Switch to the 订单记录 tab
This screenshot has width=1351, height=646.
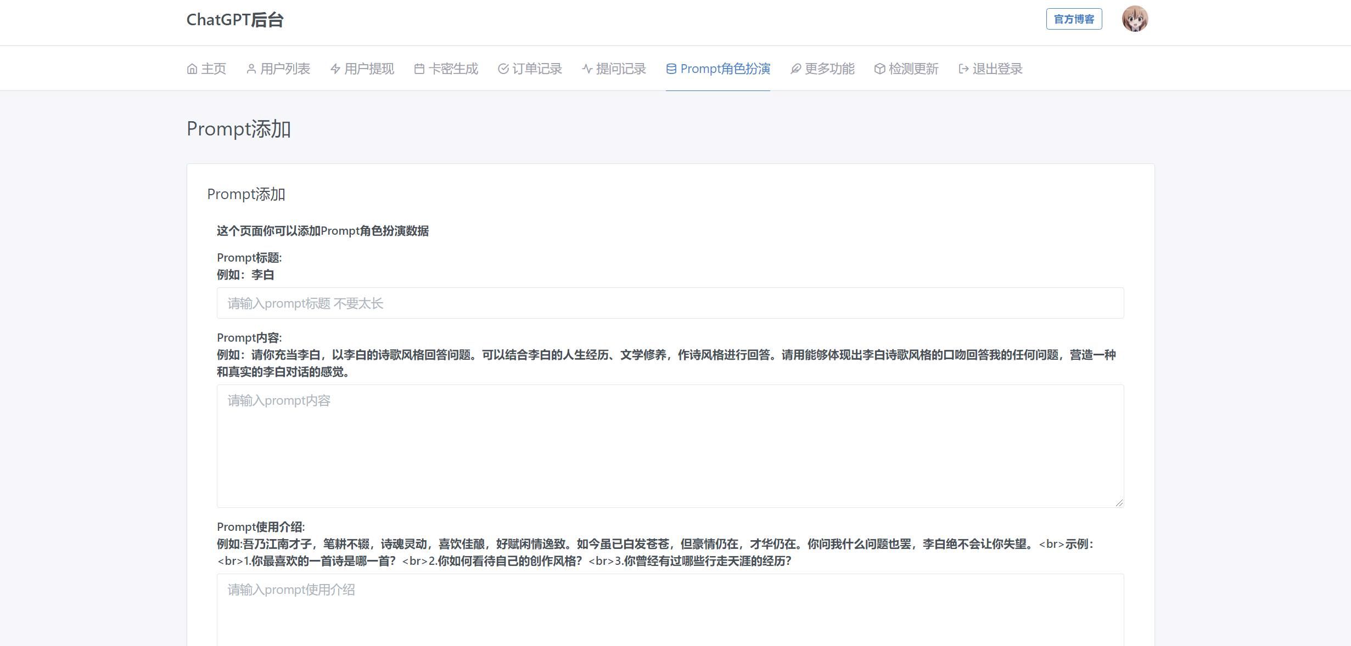[x=537, y=69]
